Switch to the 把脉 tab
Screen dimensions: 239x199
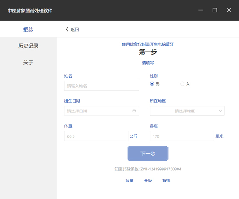point(28,29)
